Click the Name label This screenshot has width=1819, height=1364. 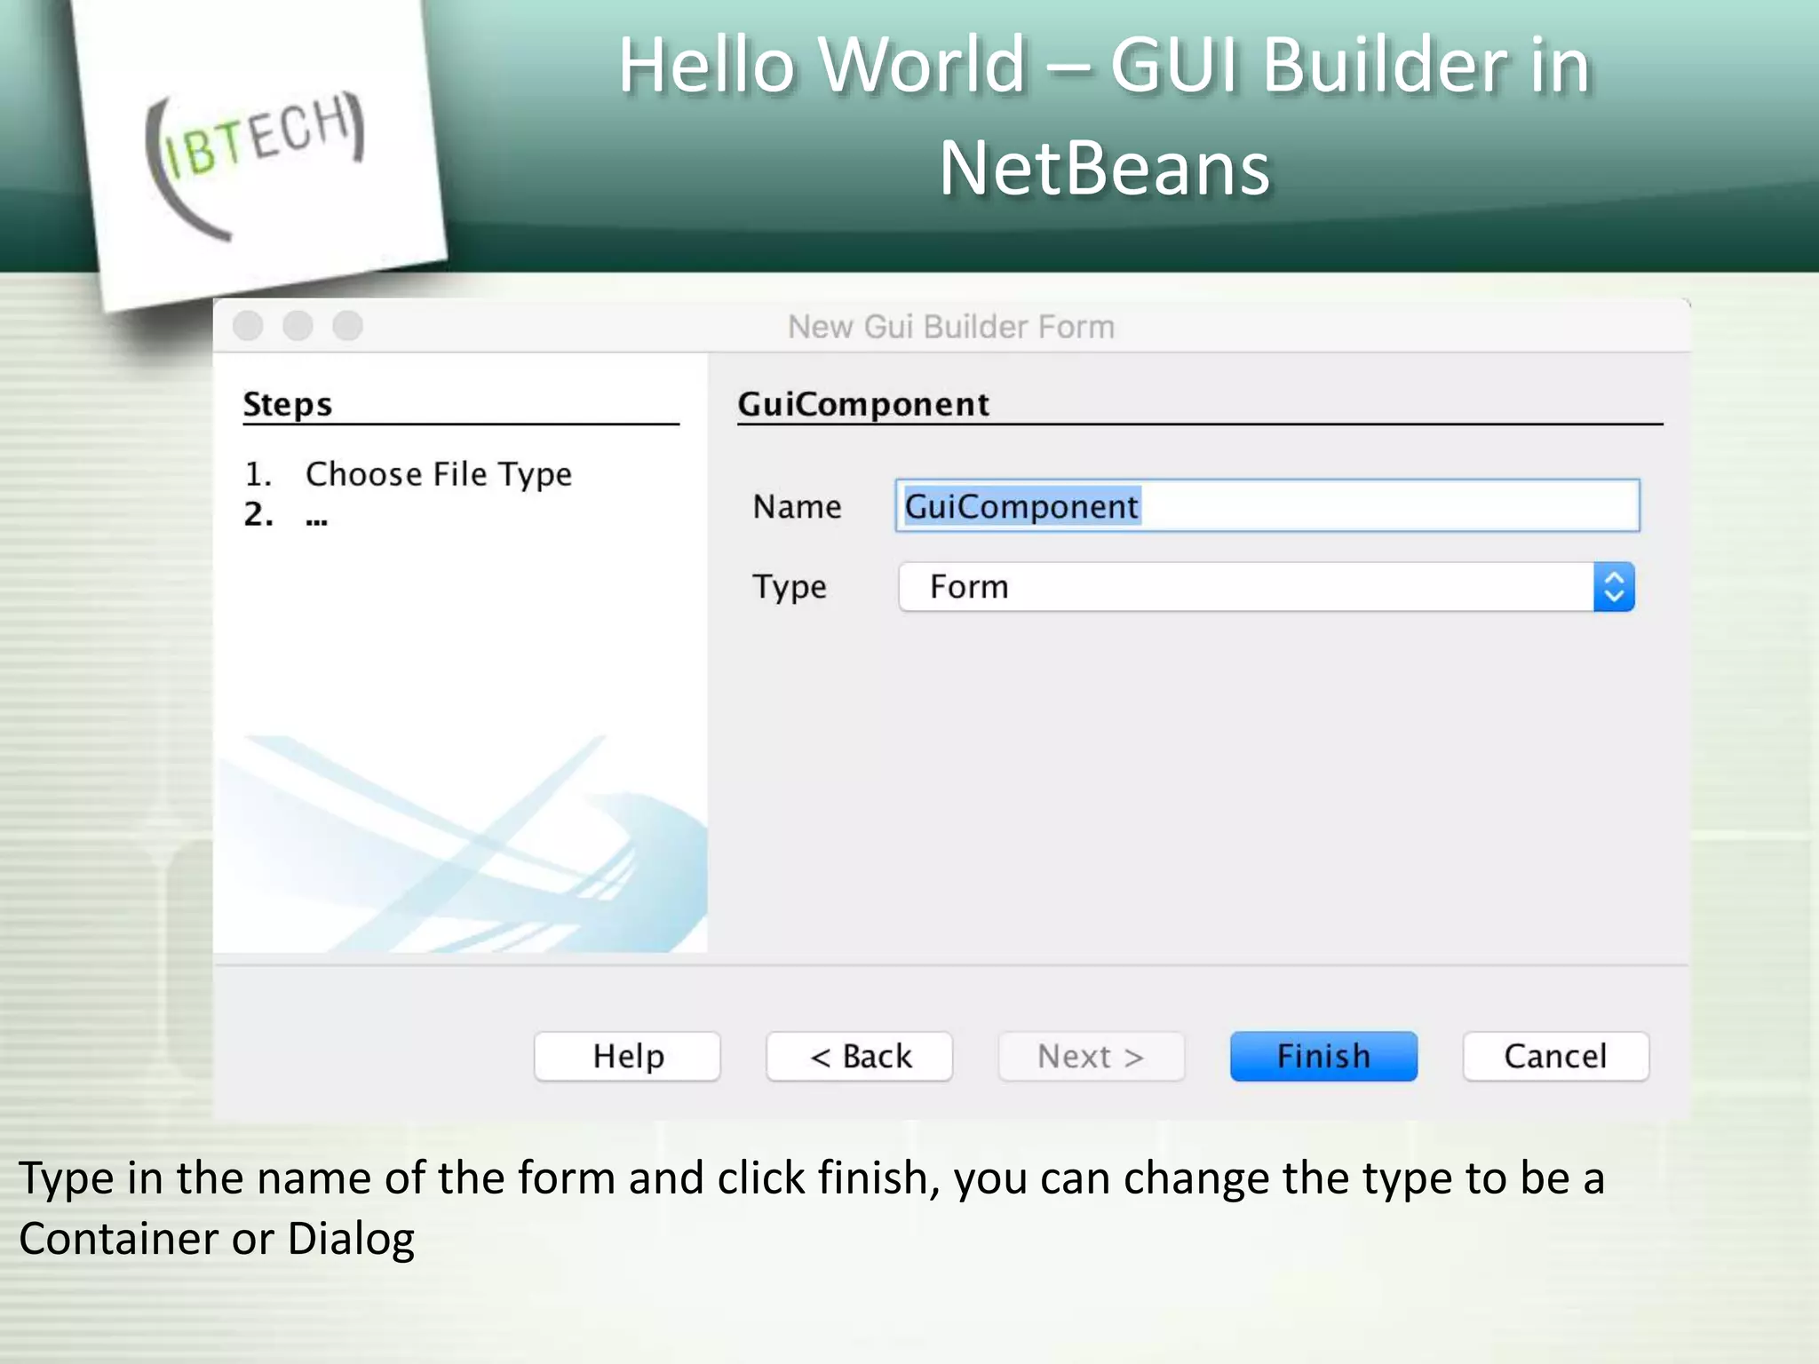coord(797,506)
